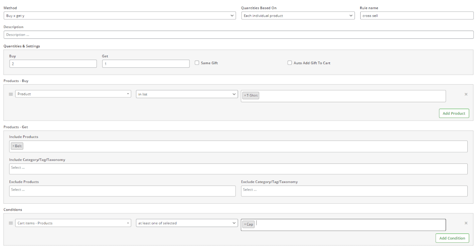Open the 'at least one of selected' dropdown
Image resolution: width=476 pixels, height=249 pixels.
(x=187, y=223)
